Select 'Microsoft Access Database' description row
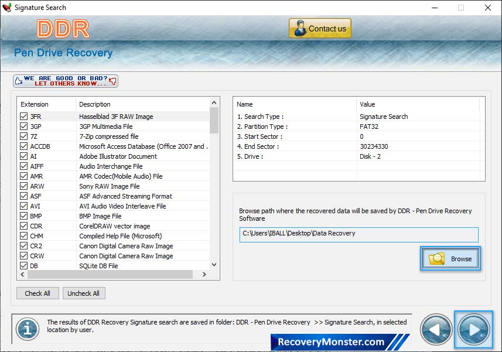The height and width of the screenshot is (352, 502). coord(144,146)
